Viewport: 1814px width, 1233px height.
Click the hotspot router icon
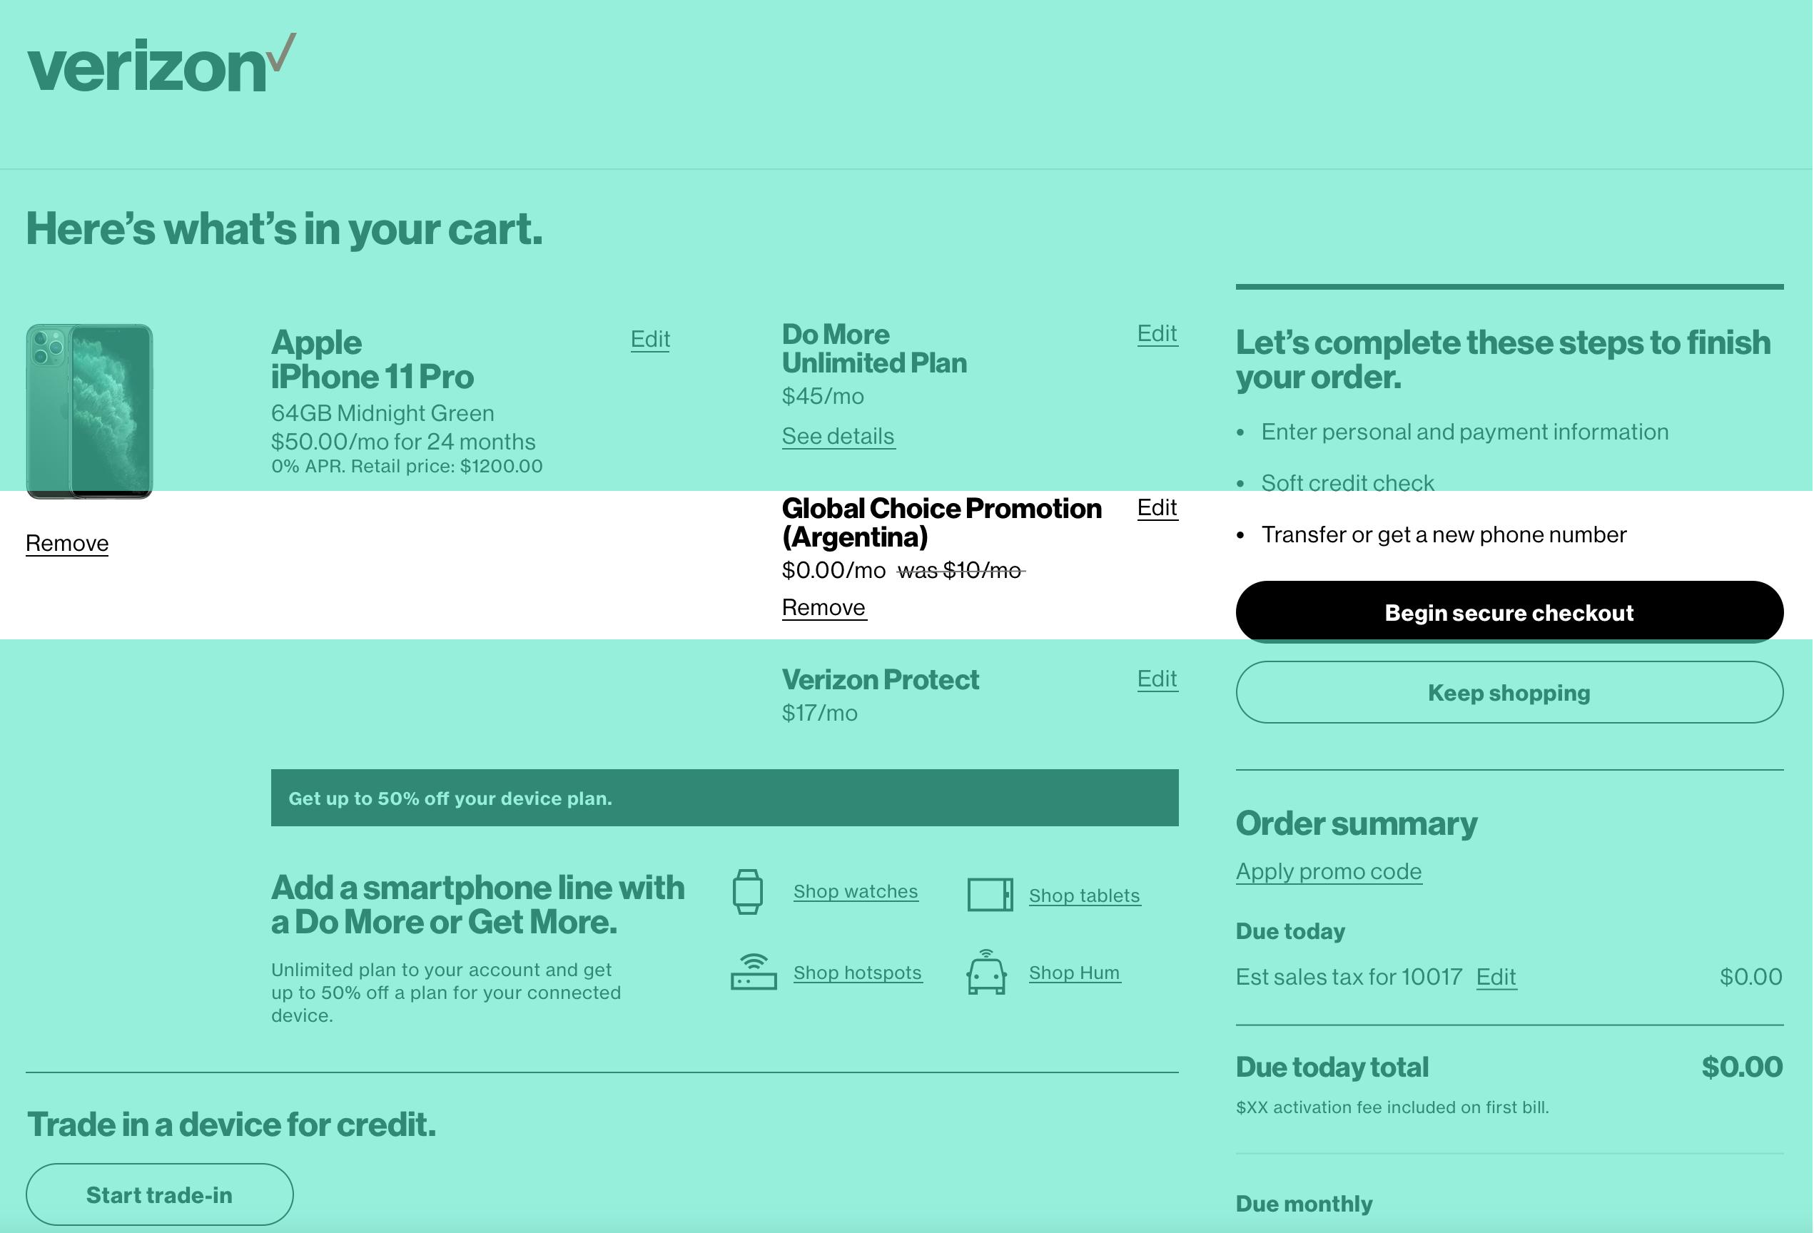coord(754,972)
